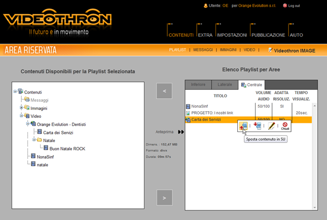Viewport: 327px width, 220px height.
Task: Click the move content down icon
Action: (257, 125)
